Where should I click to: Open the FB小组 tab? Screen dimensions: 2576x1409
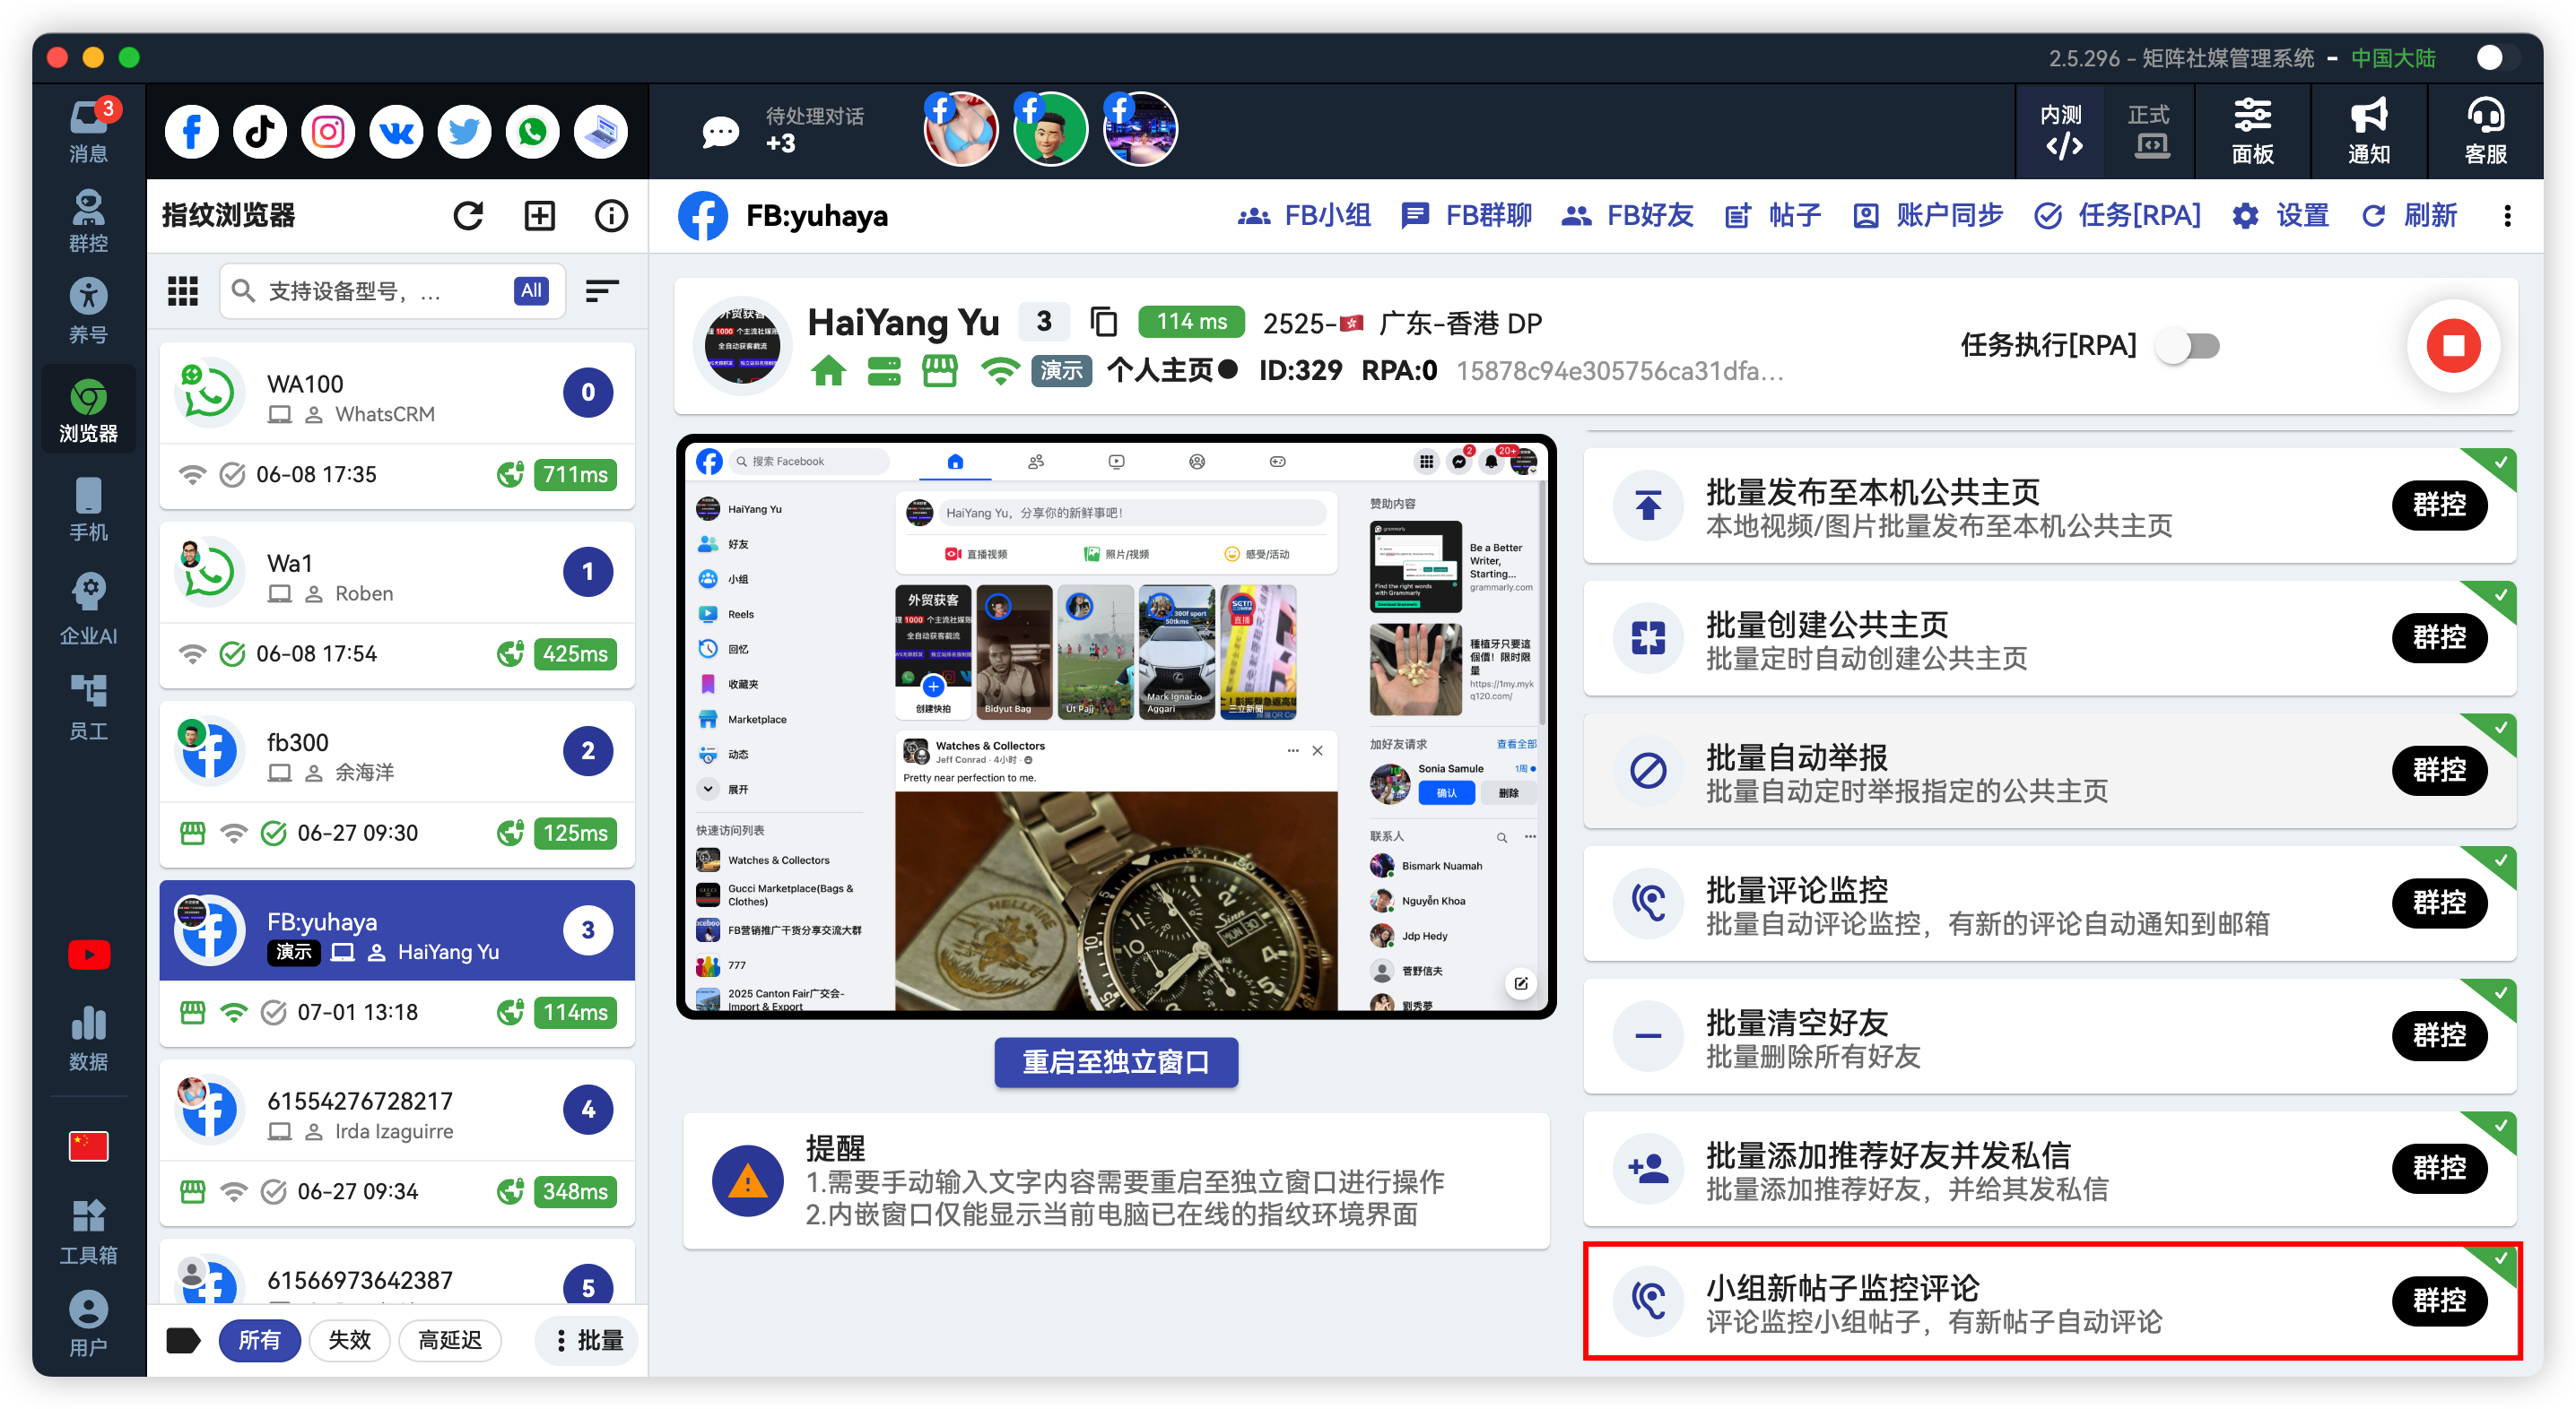tap(1303, 216)
